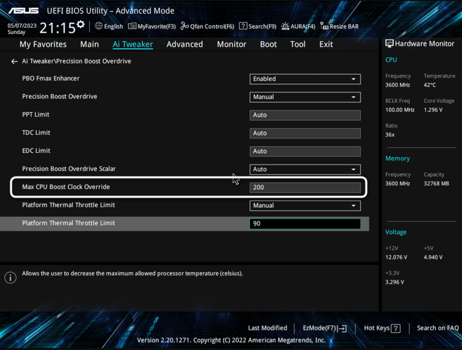Change BIOS language from English

coord(109,26)
